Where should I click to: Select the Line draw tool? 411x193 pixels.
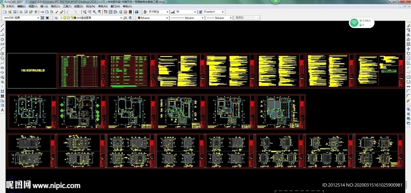click(2, 25)
